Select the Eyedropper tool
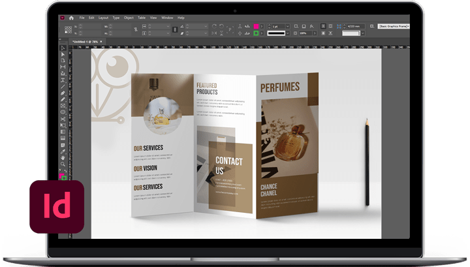This screenshot has width=470, height=267. (63, 151)
